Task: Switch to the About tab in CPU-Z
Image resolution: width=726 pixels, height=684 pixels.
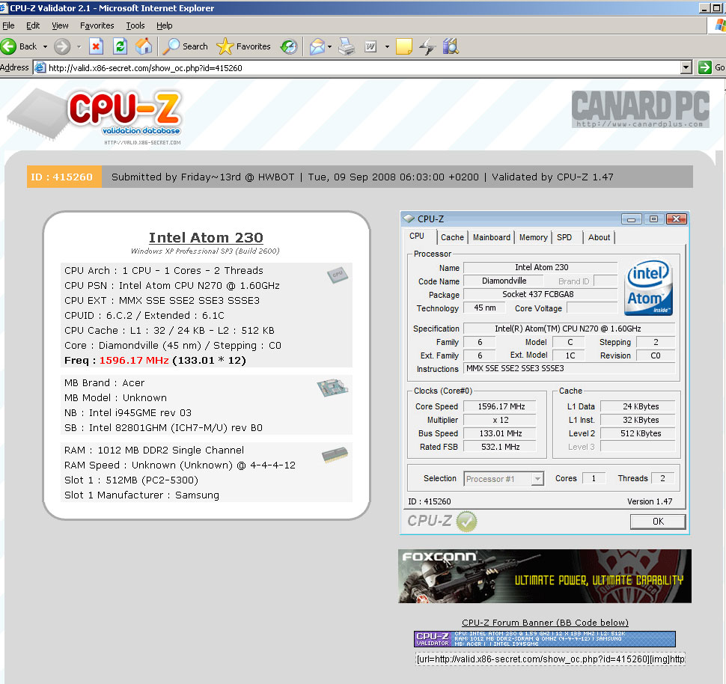Action: (x=599, y=237)
